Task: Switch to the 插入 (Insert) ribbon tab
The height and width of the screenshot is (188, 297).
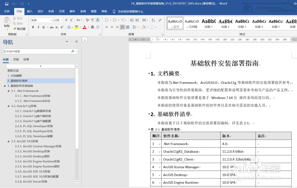Action: (x=30, y=11)
